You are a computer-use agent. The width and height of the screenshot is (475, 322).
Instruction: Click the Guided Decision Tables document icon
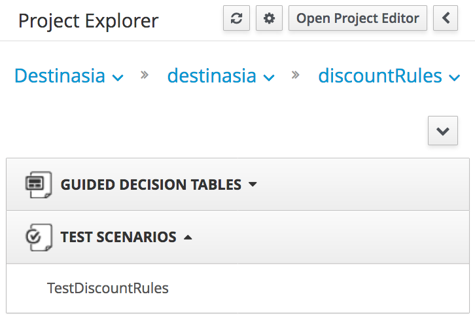coord(39,185)
